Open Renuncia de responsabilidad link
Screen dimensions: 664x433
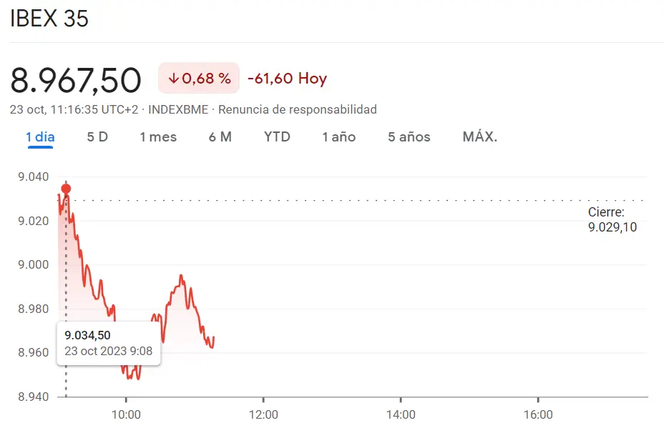click(298, 109)
